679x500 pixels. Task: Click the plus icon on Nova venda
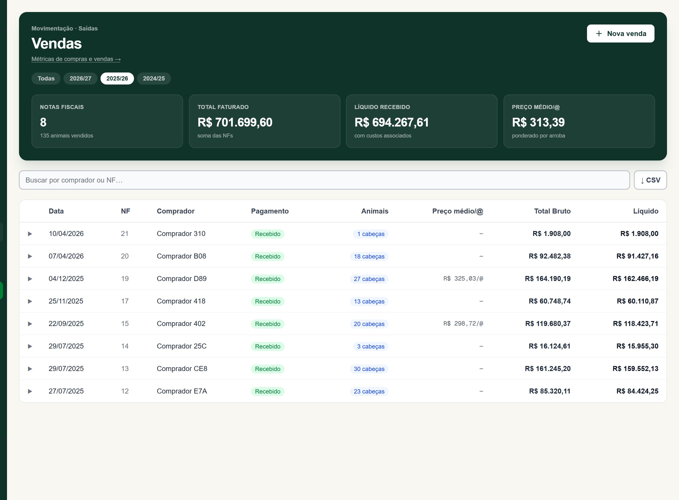coord(599,33)
